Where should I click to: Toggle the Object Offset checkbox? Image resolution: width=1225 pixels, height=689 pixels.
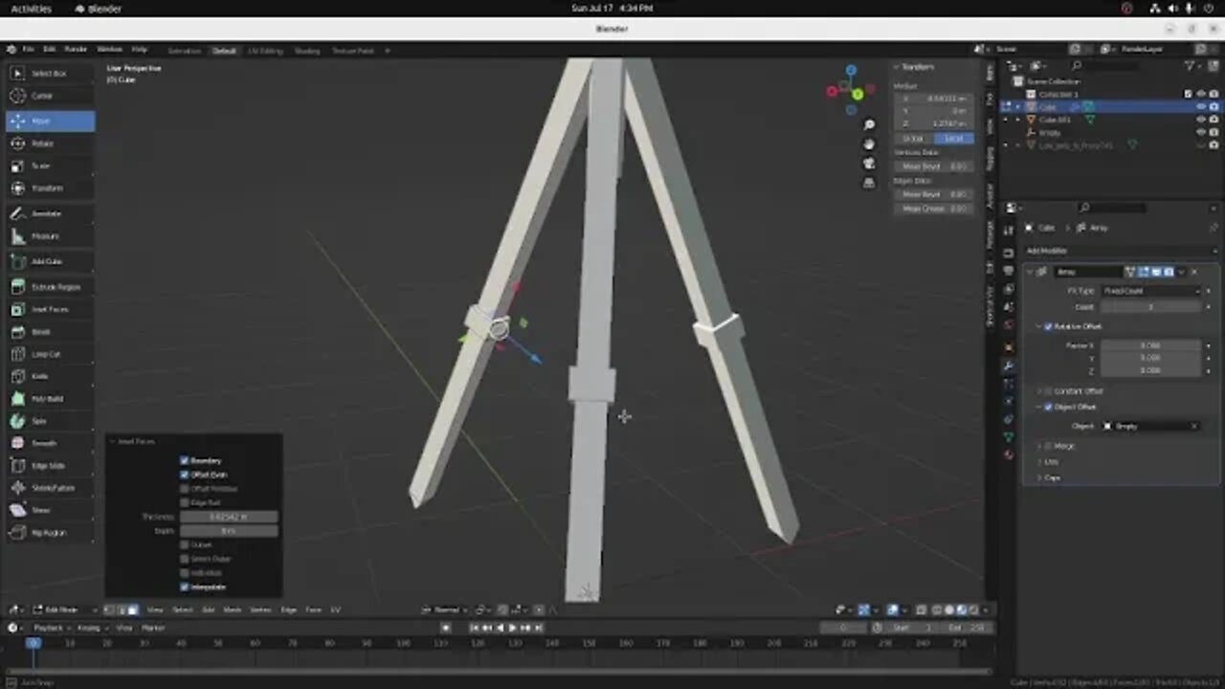point(1048,407)
